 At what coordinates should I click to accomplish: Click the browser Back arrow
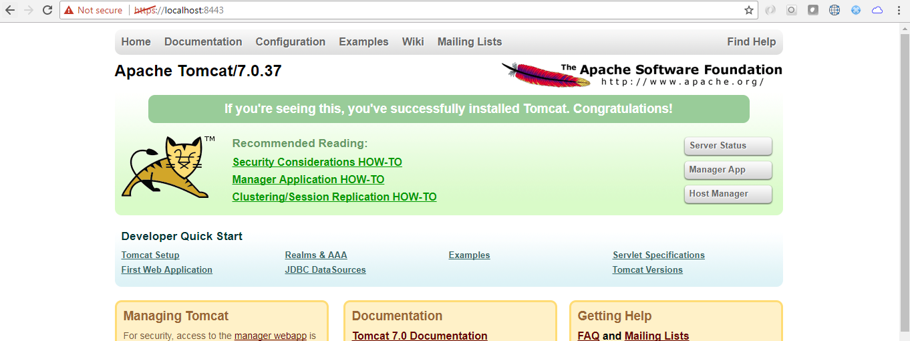10,10
